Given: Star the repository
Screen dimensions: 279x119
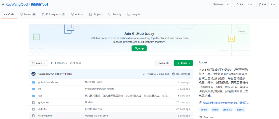Looking at the screenshot, I should click(x=240, y=4).
